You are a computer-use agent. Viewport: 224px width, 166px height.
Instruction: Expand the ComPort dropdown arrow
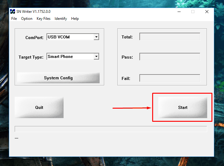click(97, 37)
